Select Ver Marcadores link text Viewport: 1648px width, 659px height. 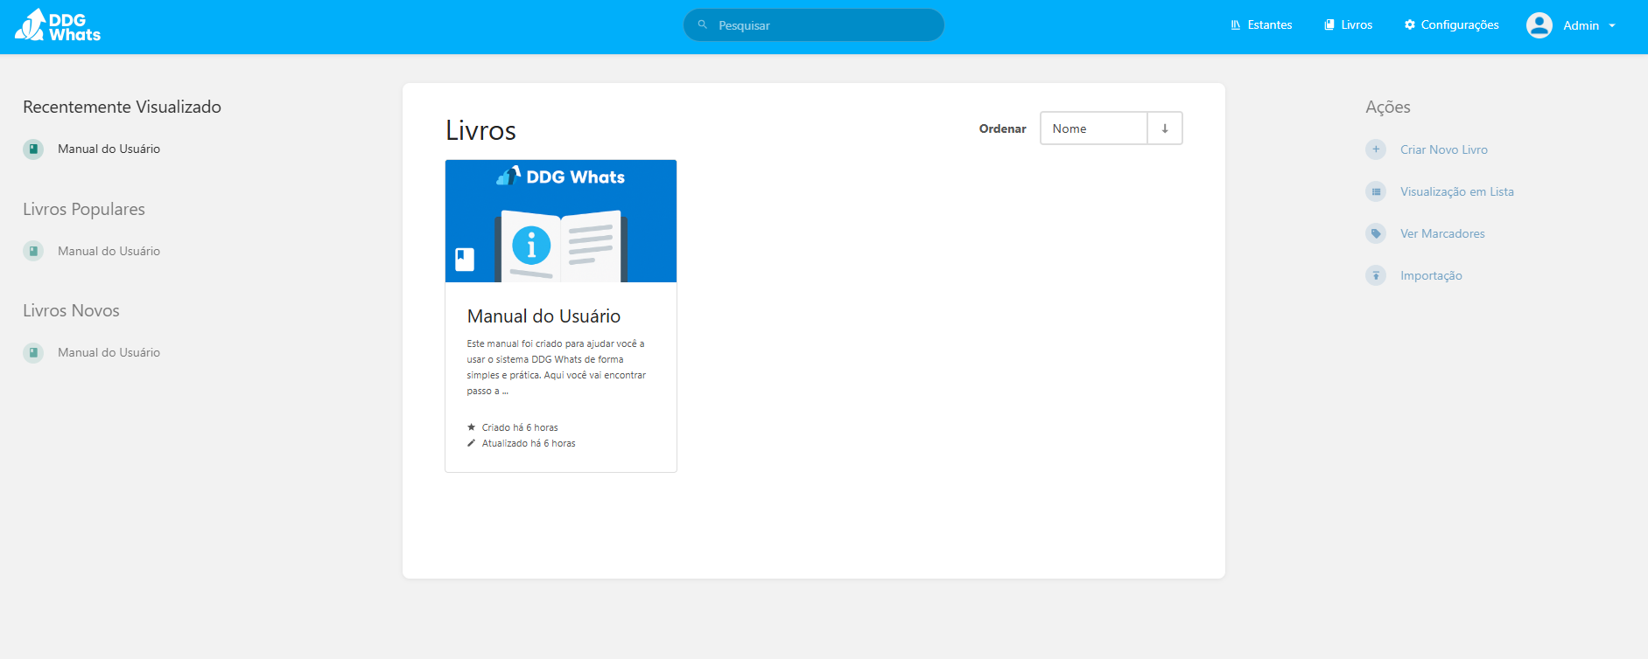point(1442,233)
